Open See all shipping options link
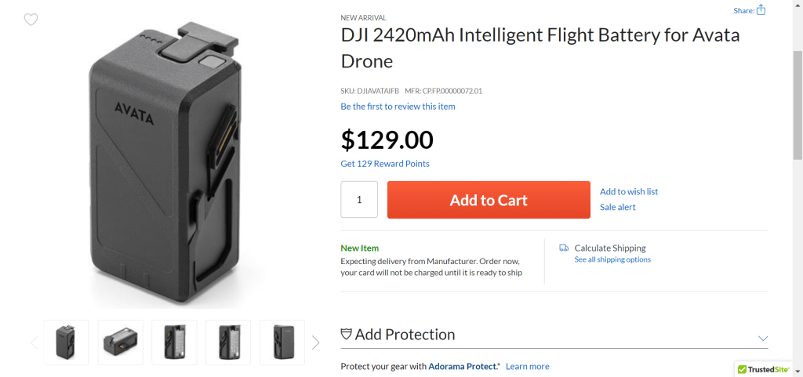 tap(612, 259)
